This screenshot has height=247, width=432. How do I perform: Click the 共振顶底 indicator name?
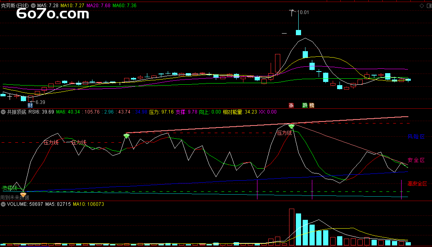click(16, 112)
